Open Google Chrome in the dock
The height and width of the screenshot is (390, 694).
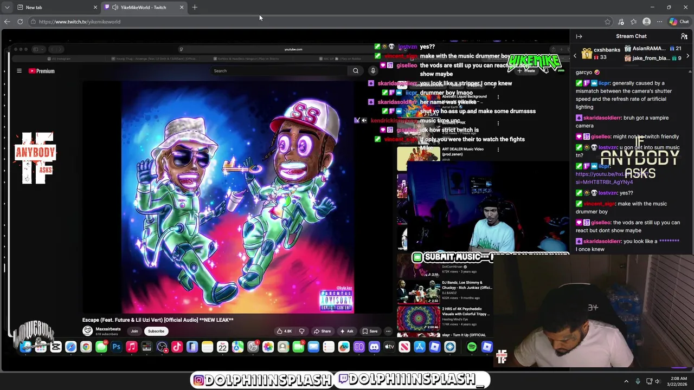(86, 347)
